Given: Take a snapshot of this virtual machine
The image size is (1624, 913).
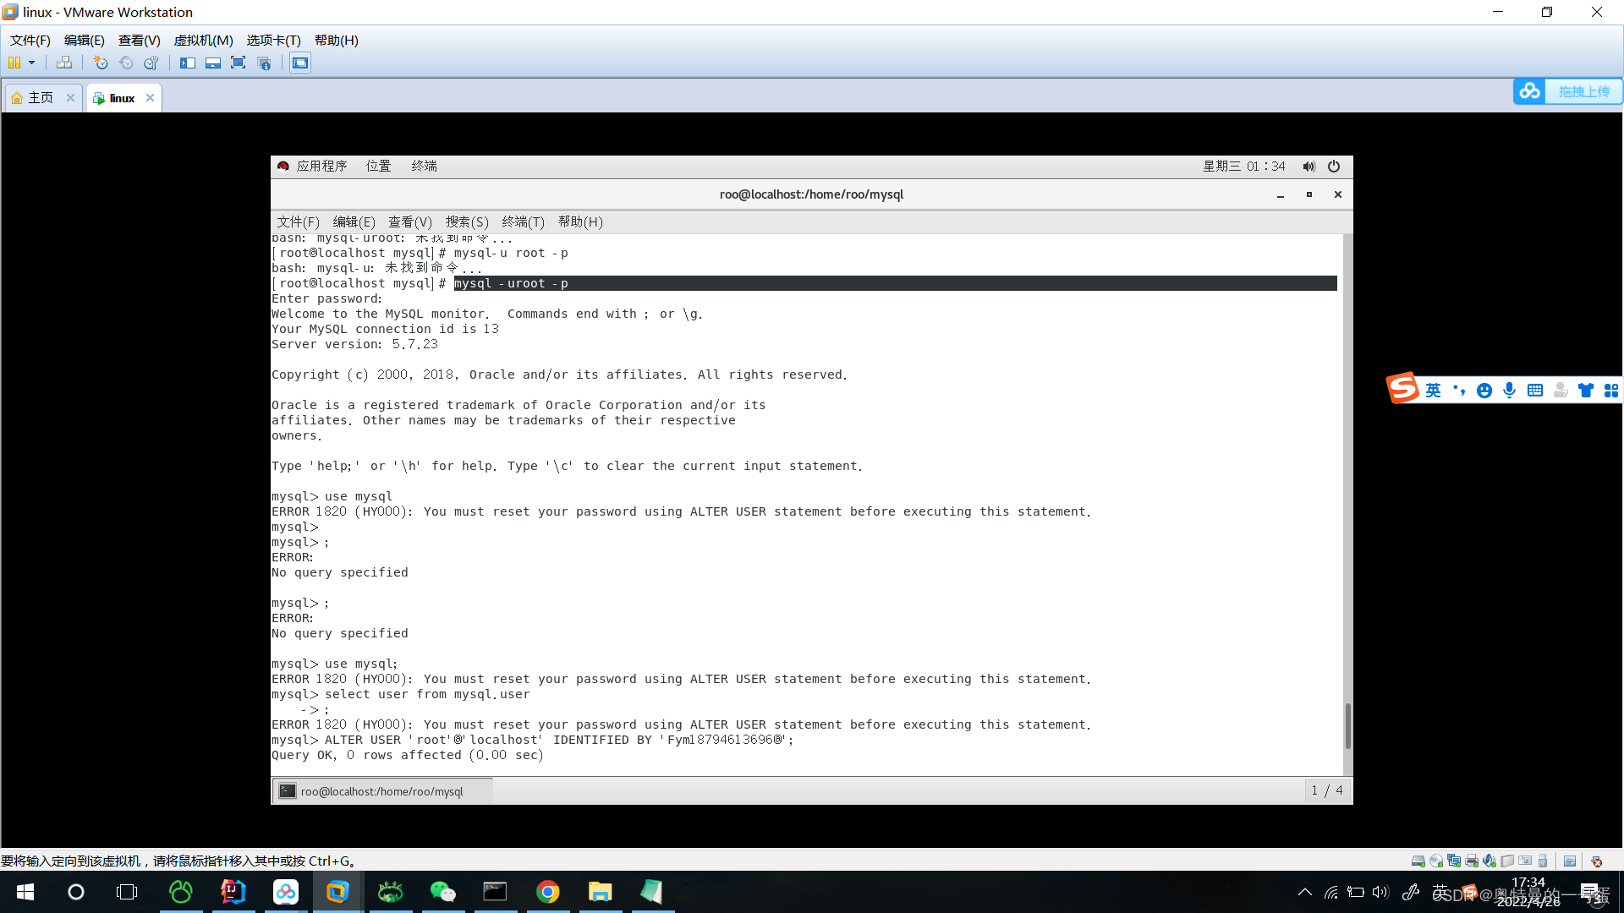Looking at the screenshot, I should [101, 63].
